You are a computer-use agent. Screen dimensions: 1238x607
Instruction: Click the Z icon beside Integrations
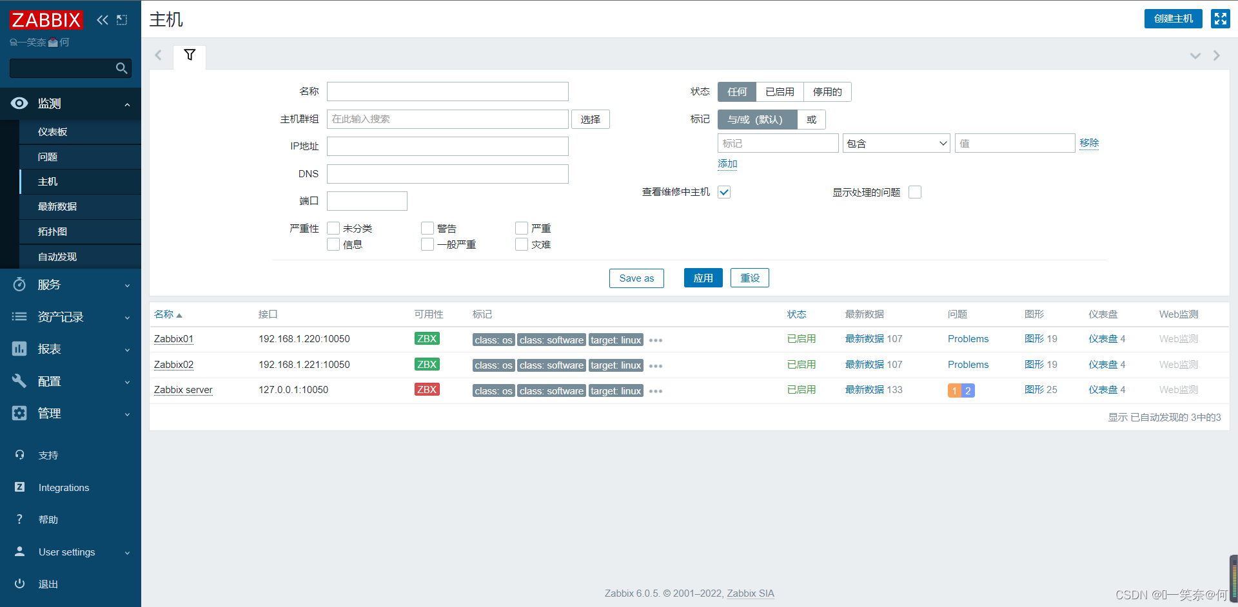(x=19, y=487)
